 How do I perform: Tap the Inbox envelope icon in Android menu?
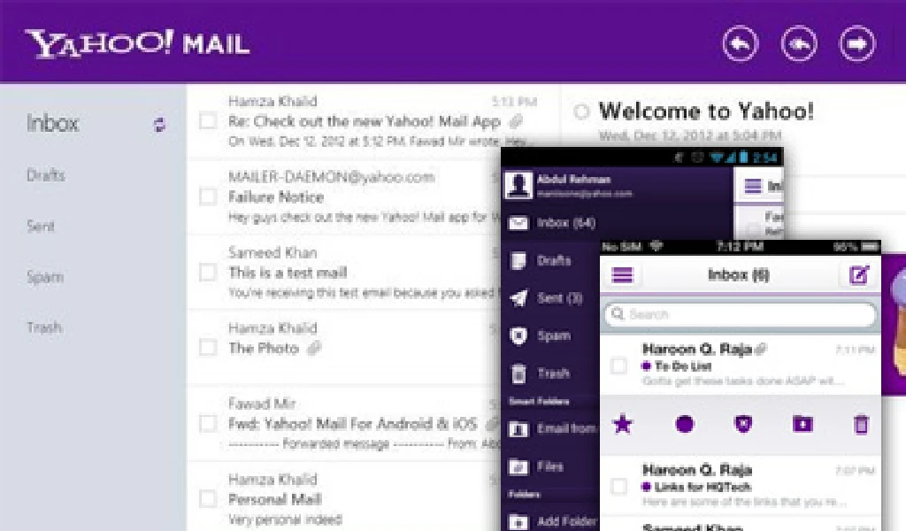pyautogui.click(x=518, y=222)
